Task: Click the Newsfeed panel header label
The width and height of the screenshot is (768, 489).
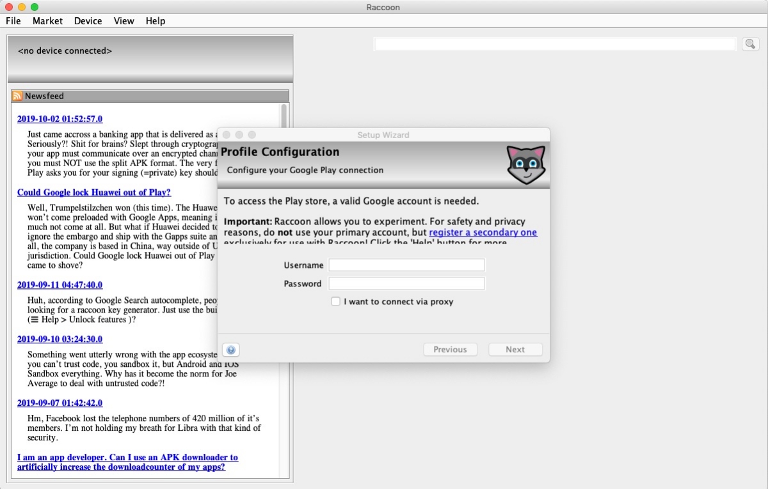Action: click(44, 96)
